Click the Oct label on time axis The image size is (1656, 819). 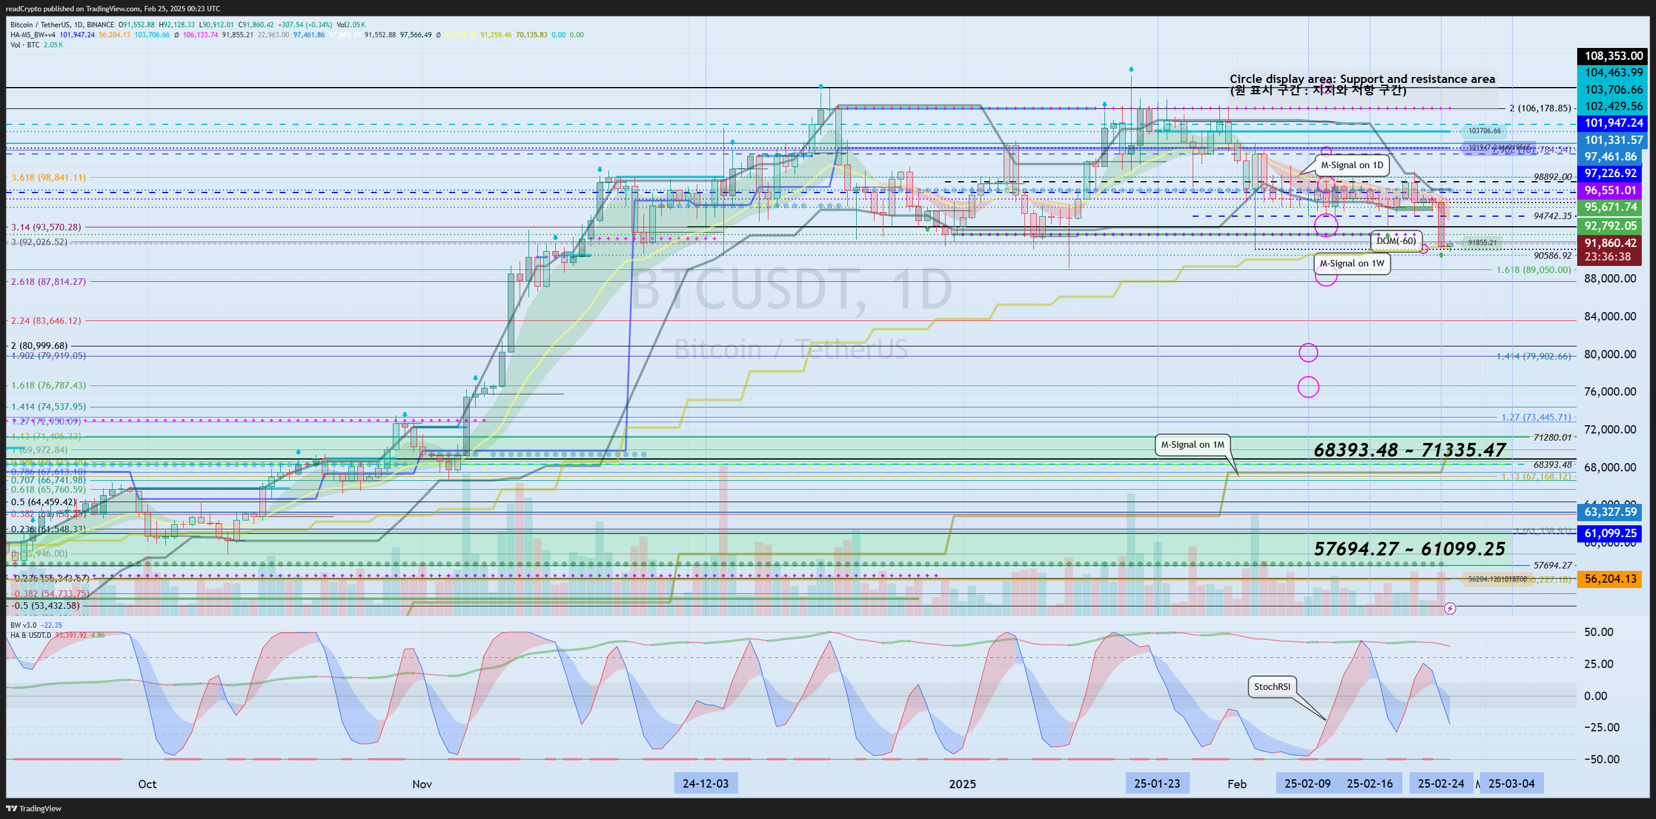147,783
